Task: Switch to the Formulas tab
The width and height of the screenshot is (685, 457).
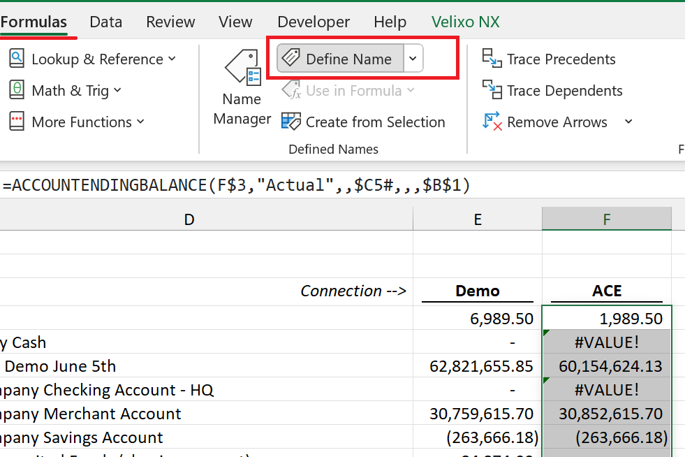Action: tap(34, 22)
